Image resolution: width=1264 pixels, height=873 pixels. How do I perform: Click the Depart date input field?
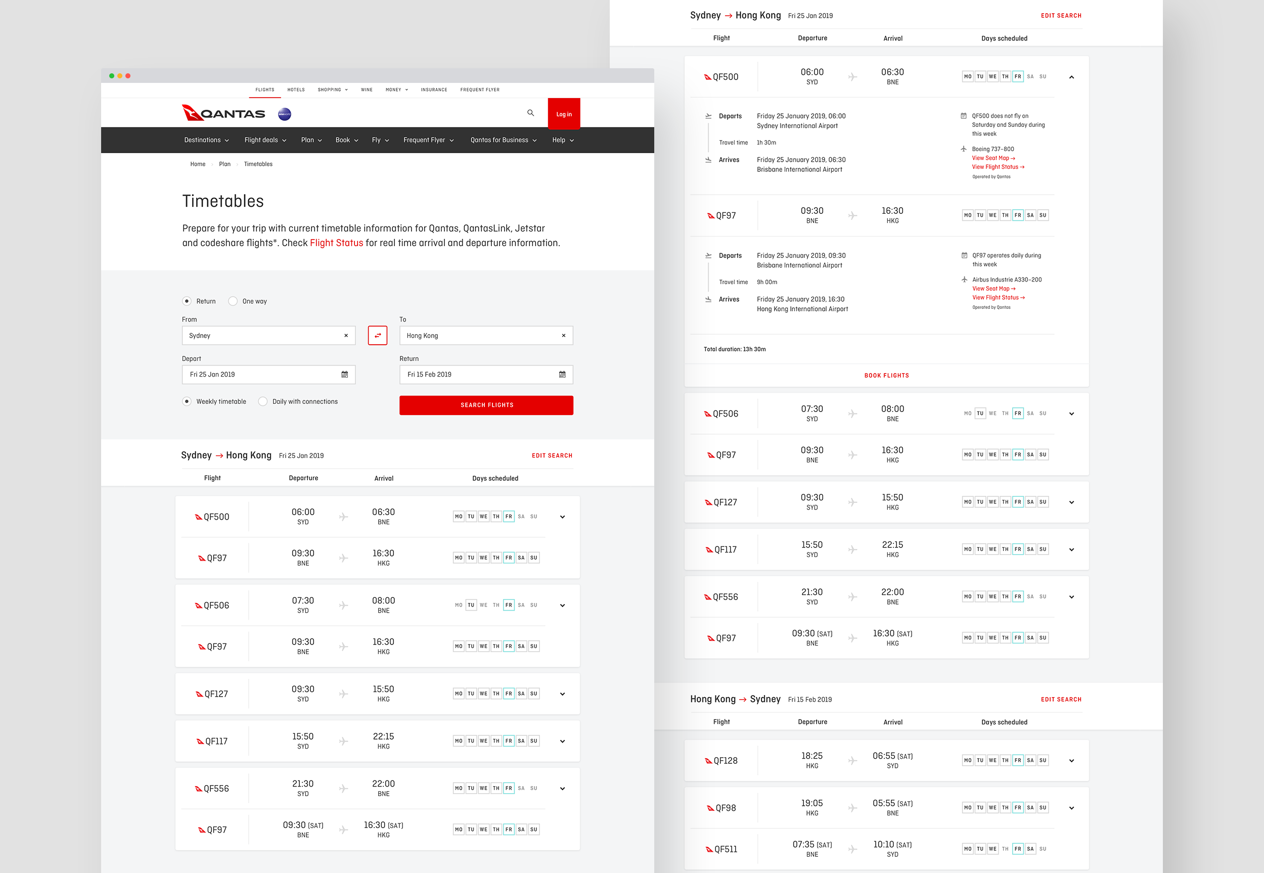pyautogui.click(x=268, y=374)
